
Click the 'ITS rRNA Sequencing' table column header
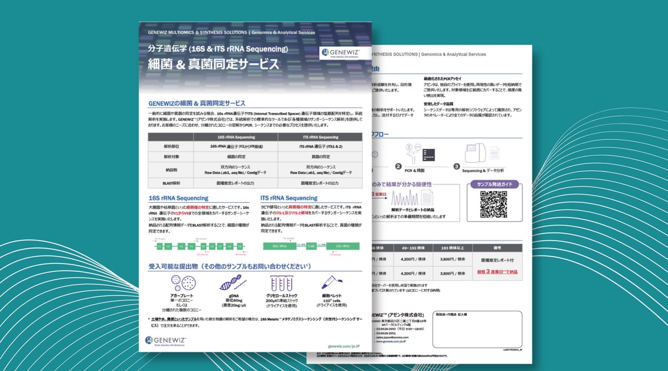pyautogui.click(x=319, y=137)
